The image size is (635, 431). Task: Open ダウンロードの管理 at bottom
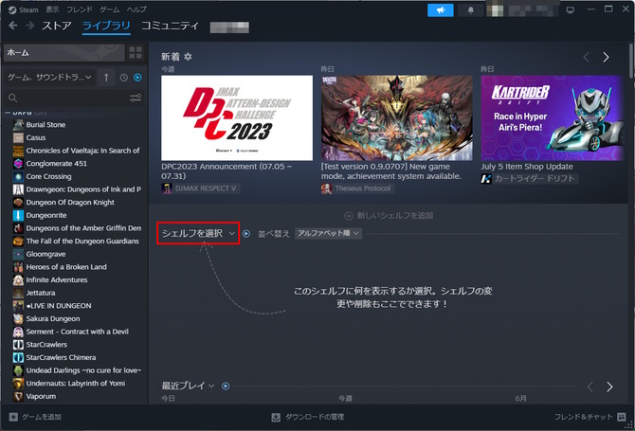tap(308, 417)
